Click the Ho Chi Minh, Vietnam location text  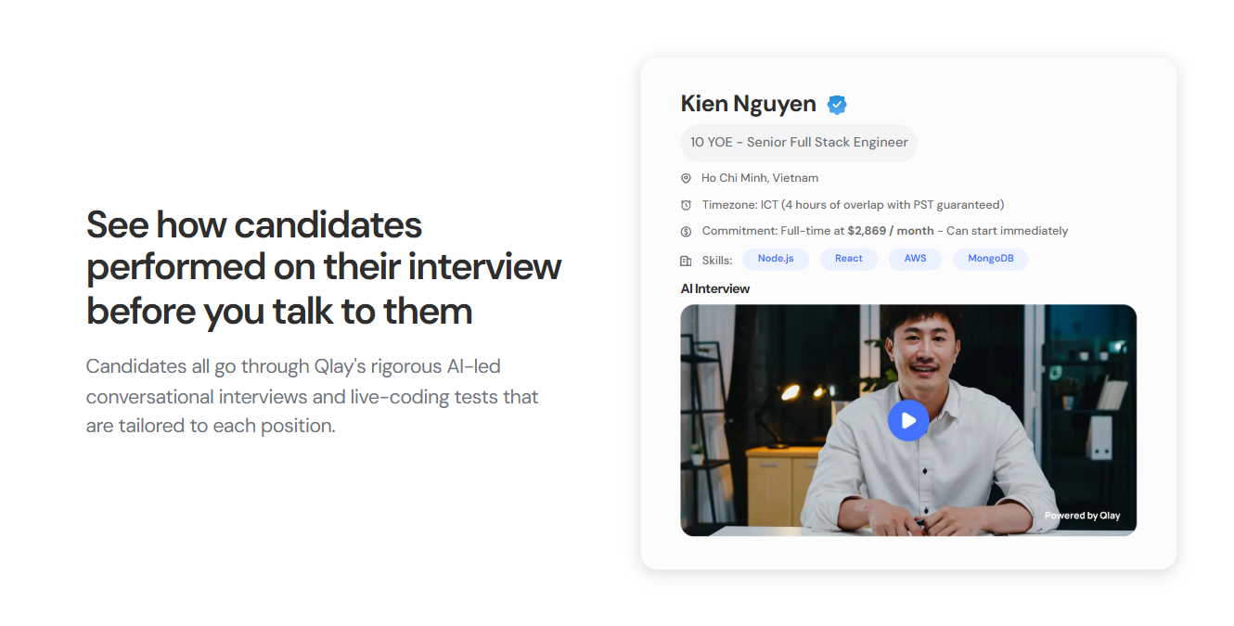point(760,178)
